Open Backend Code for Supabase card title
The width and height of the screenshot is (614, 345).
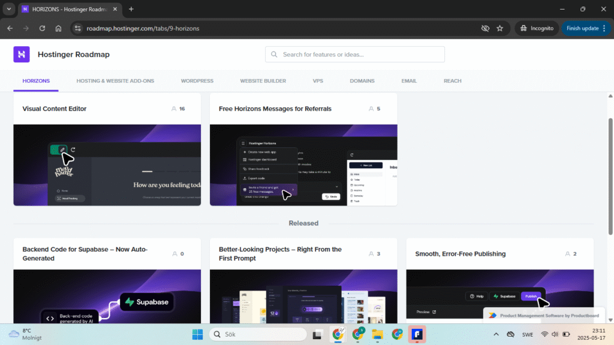tap(85, 254)
